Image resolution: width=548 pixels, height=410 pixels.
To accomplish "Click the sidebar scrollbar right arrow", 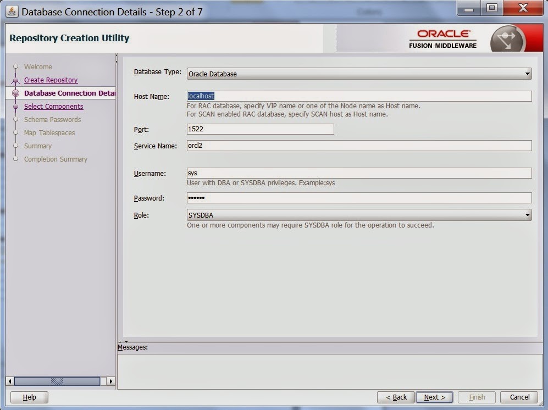I will [111, 381].
